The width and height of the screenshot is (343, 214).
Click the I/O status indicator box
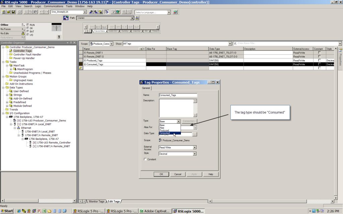[x=28, y=34]
